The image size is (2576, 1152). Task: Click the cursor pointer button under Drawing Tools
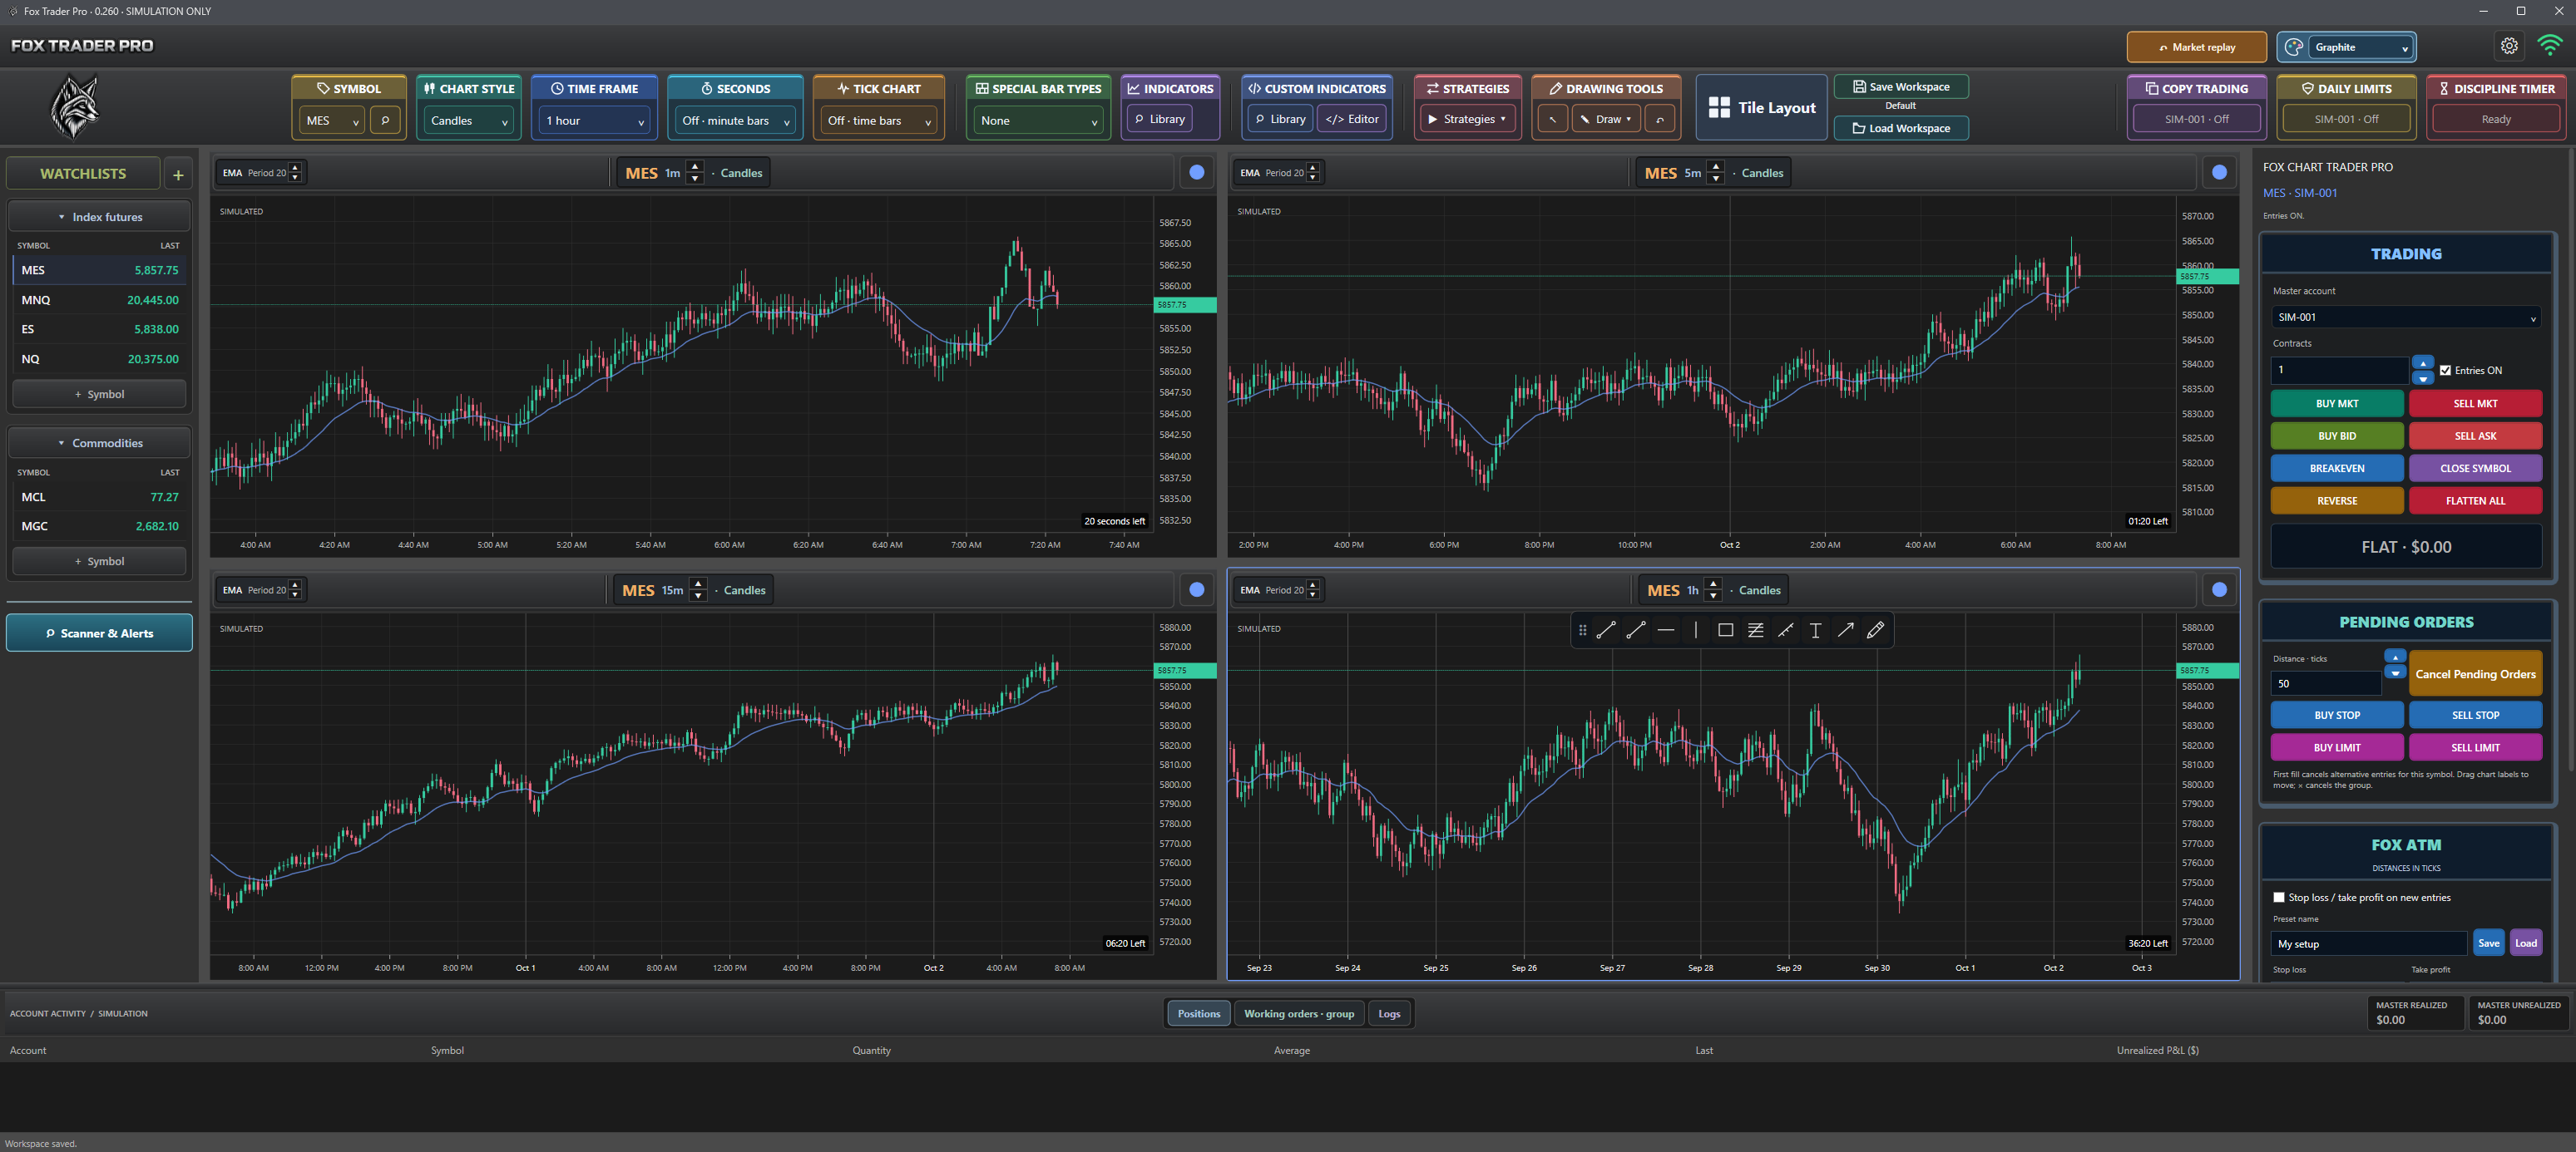(x=1552, y=119)
